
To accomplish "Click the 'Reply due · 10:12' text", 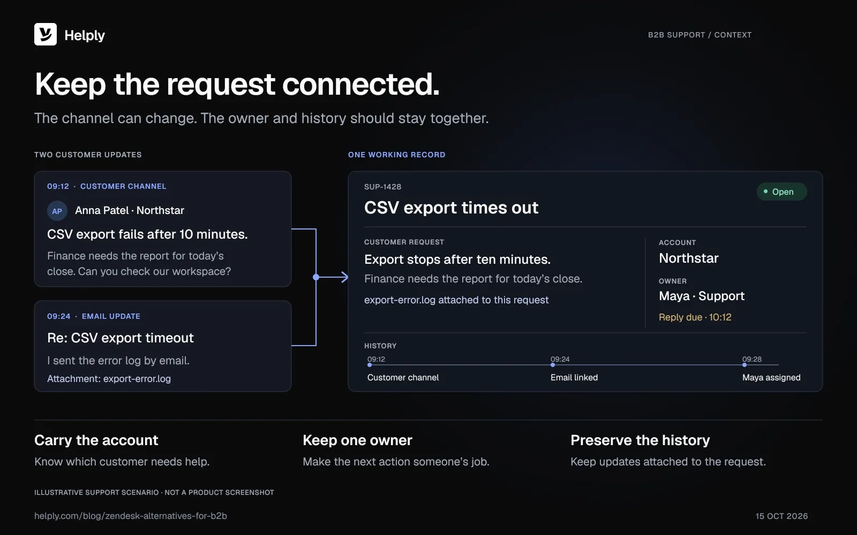I will coord(695,317).
